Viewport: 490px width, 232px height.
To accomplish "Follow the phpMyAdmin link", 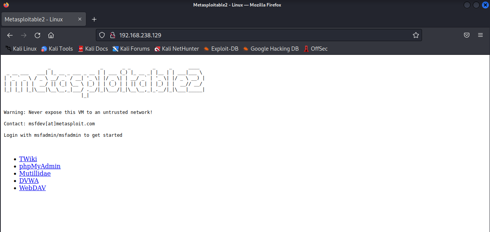I will tap(40, 166).
